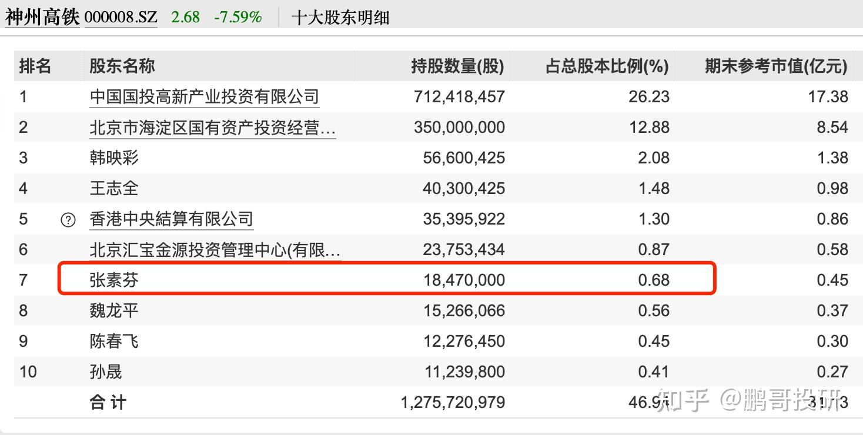Select share count 56,600,425
This screenshot has width=863, height=435.
tap(464, 158)
